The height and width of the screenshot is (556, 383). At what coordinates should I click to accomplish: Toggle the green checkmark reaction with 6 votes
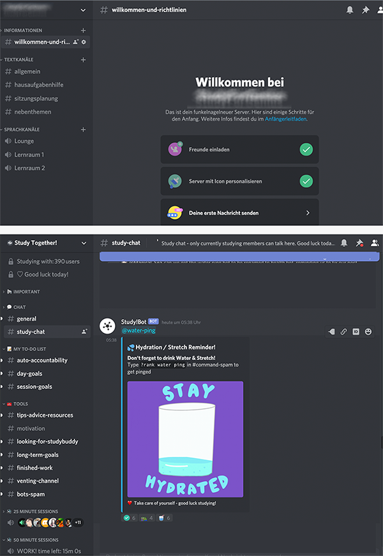tap(130, 518)
